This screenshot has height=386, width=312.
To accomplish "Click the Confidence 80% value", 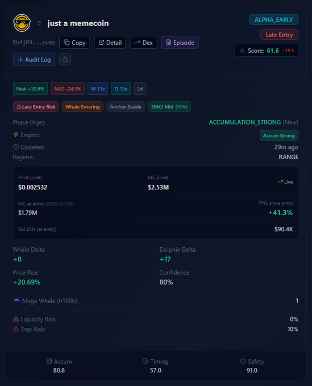I will point(166,282).
